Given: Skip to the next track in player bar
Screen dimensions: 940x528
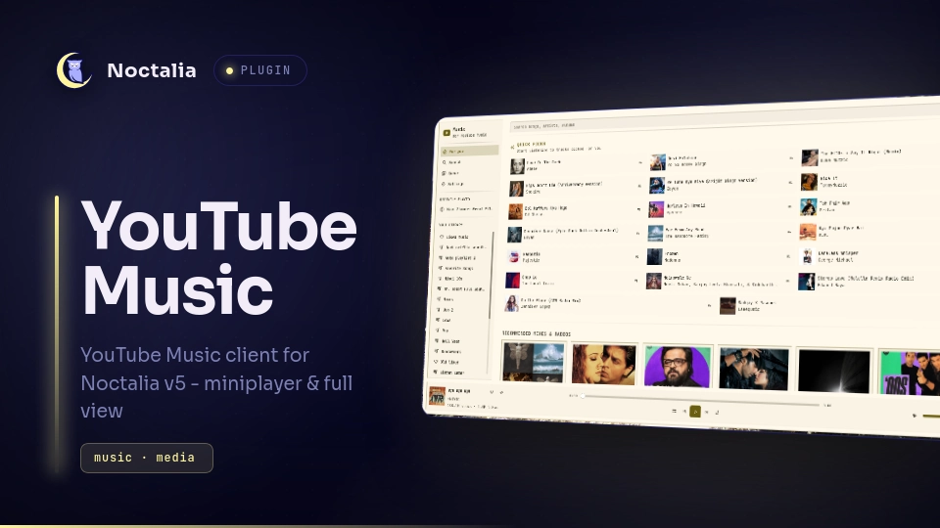Looking at the screenshot, I should (x=706, y=412).
